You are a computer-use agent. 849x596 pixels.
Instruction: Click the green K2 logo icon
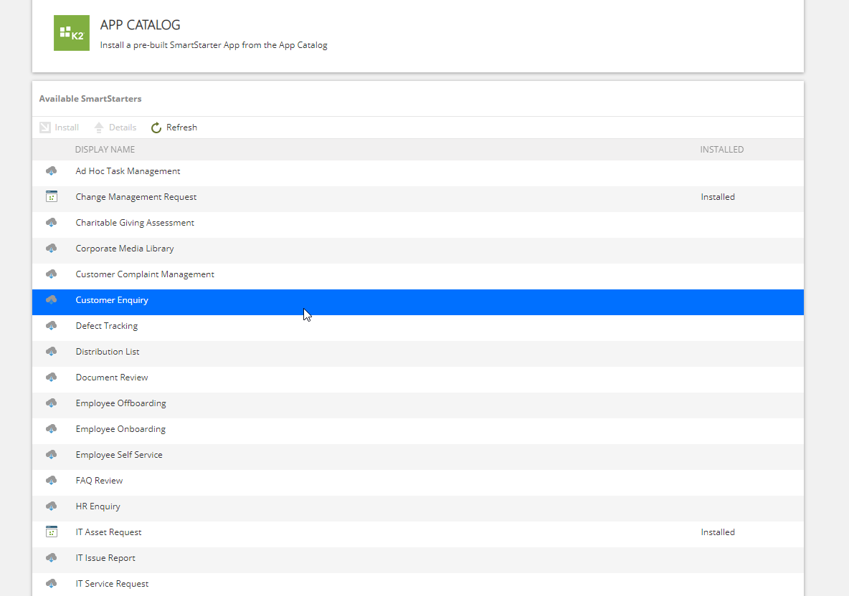tap(72, 33)
